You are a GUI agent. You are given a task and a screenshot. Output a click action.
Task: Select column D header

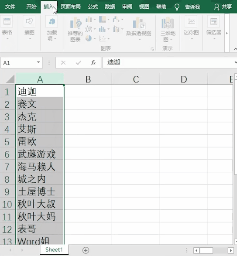(184, 79)
